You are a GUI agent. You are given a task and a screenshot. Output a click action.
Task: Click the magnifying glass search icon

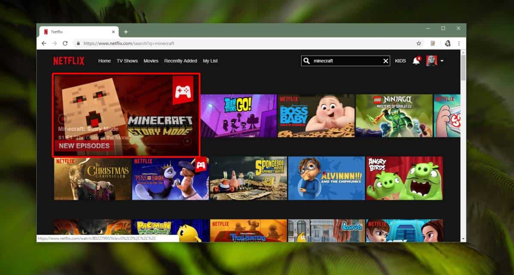tap(307, 61)
